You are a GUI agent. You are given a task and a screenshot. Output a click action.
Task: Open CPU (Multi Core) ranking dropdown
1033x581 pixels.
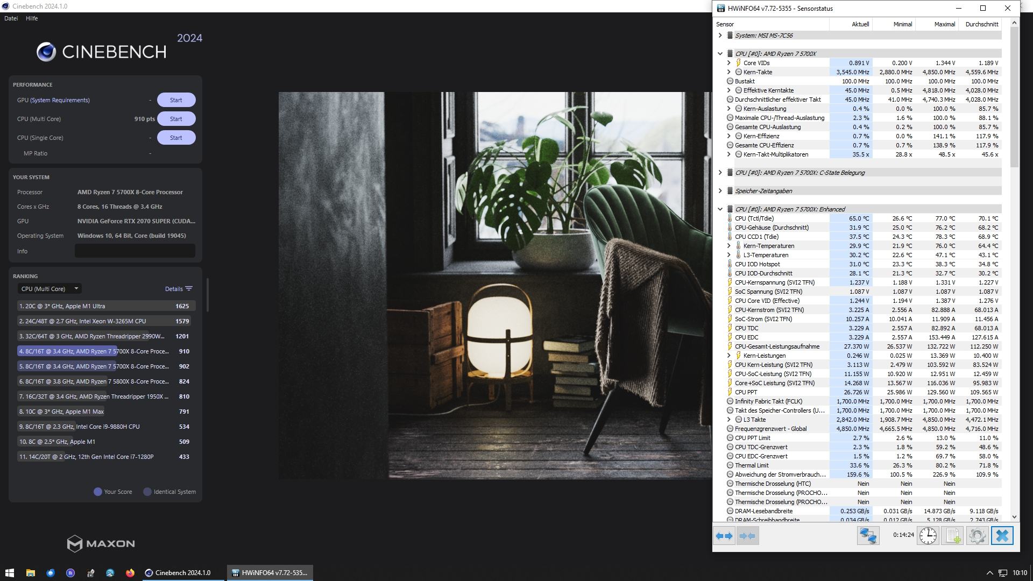click(x=49, y=289)
